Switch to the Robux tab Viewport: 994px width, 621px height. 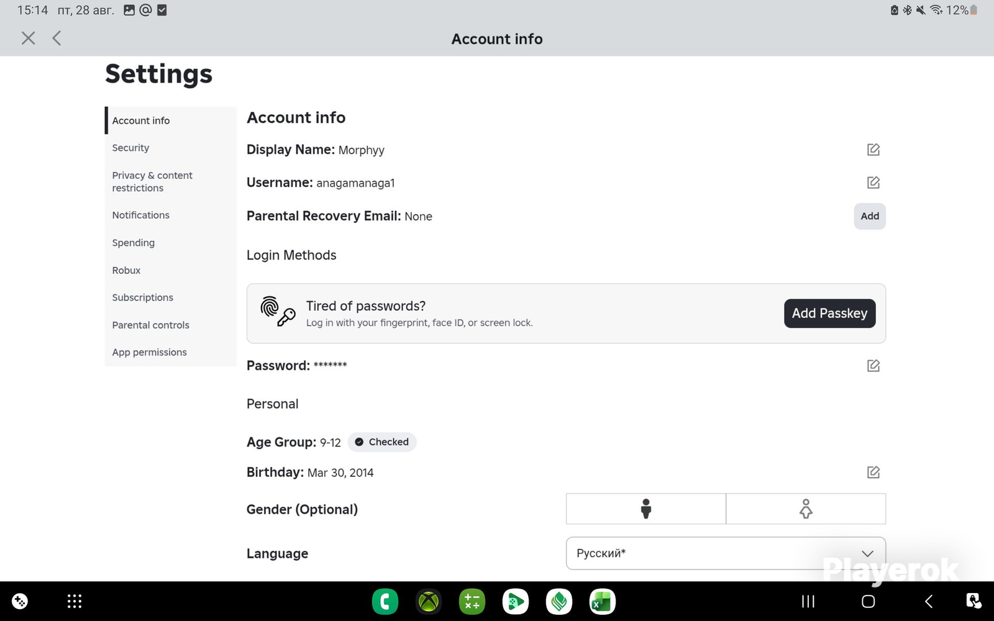coord(171,270)
